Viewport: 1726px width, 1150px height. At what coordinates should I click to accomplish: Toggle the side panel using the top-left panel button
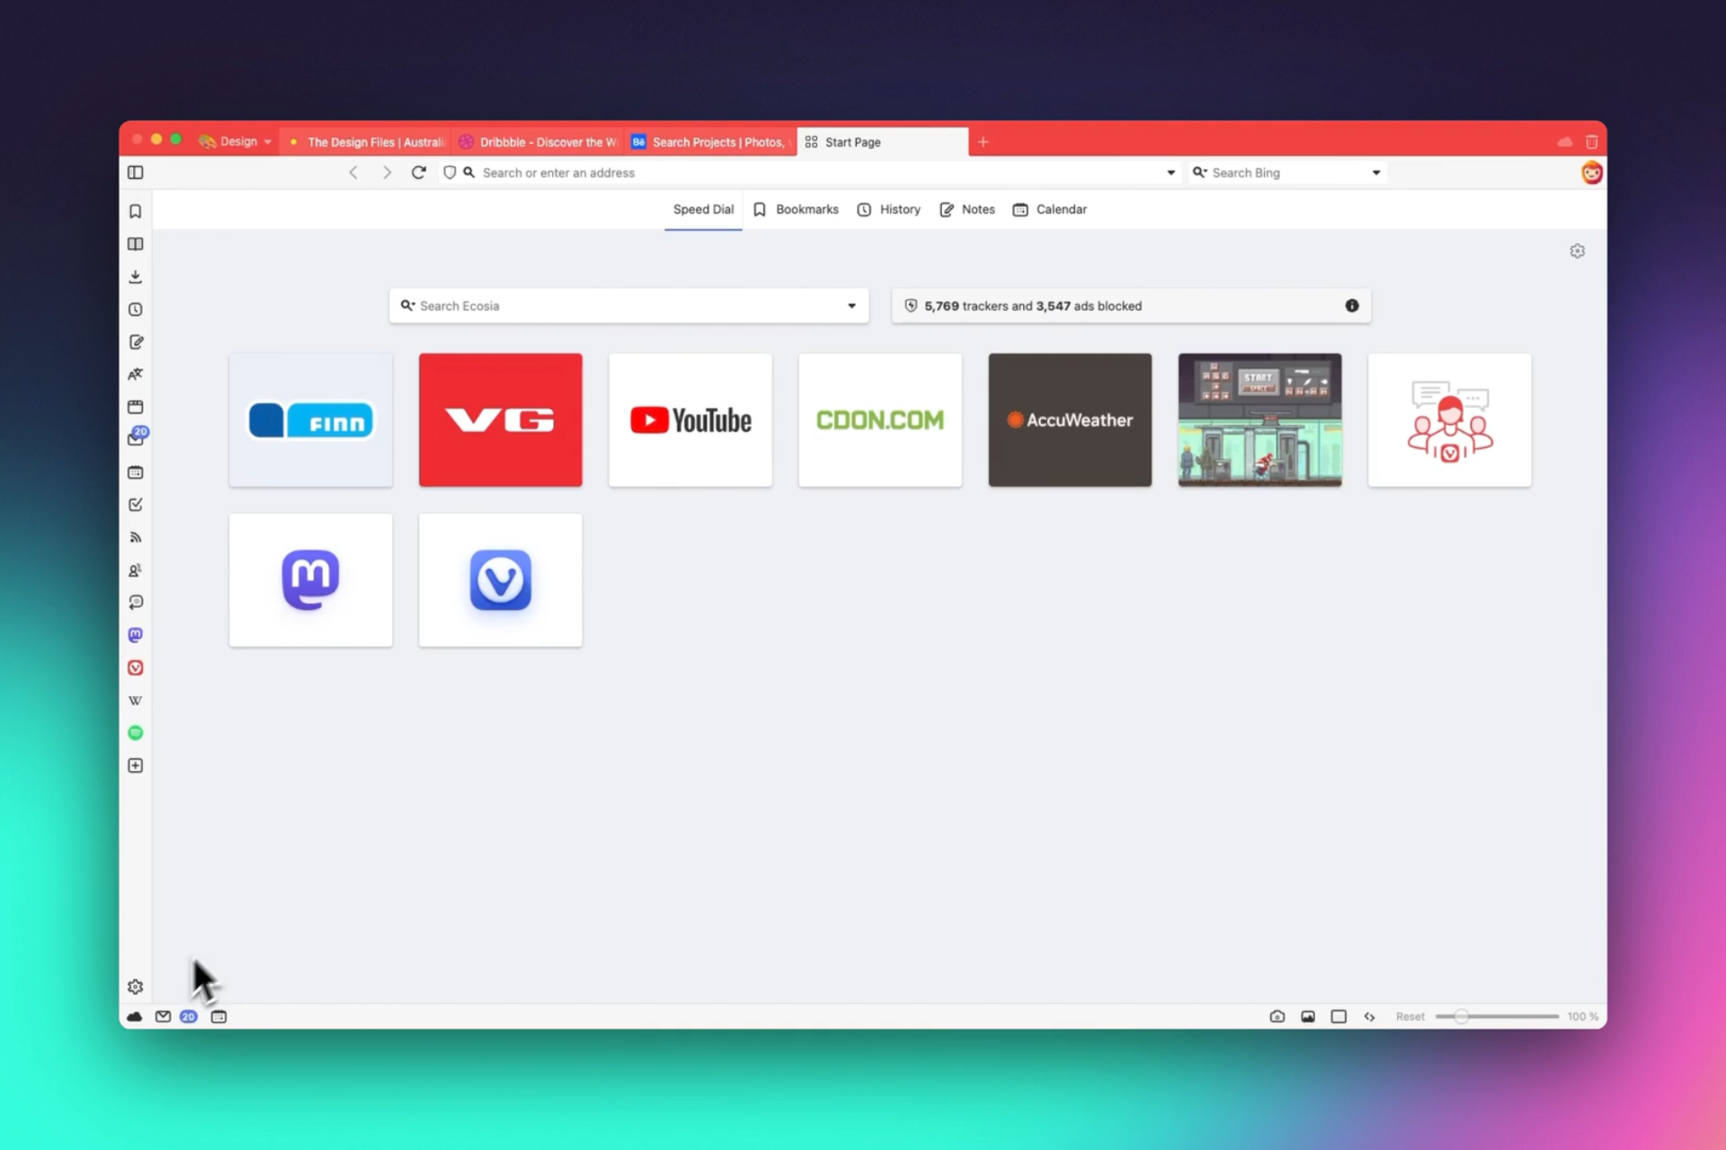click(x=136, y=172)
